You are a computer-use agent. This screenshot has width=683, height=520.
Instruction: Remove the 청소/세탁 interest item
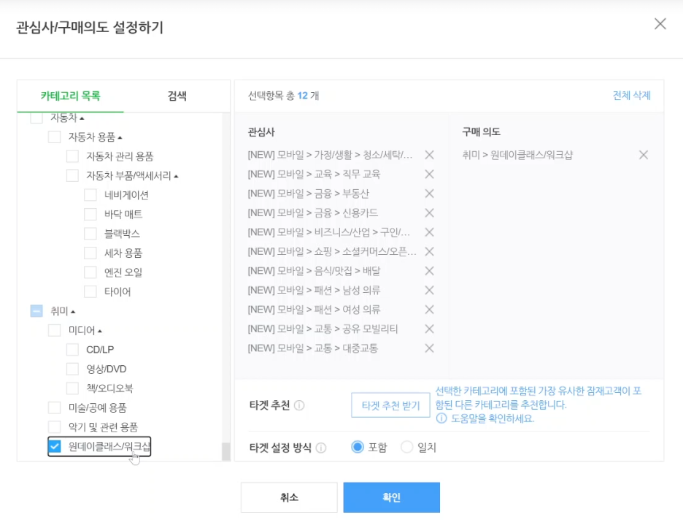[429, 155]
